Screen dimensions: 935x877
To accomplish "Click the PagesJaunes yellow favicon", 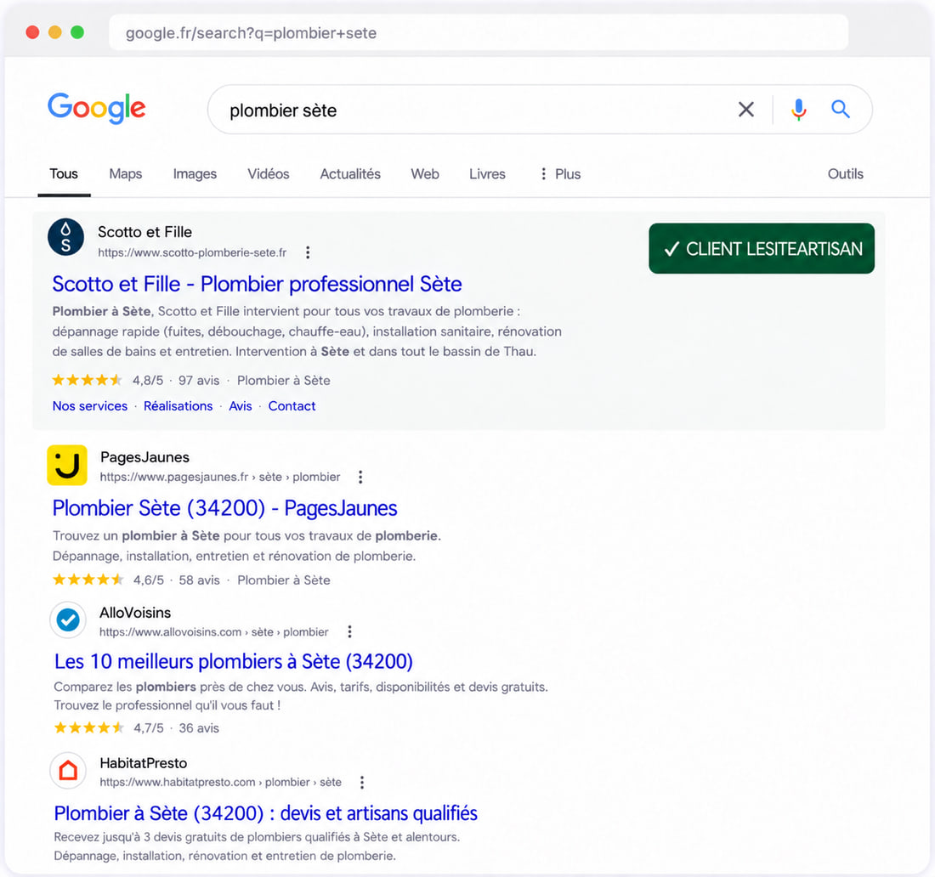I will 67,465.
